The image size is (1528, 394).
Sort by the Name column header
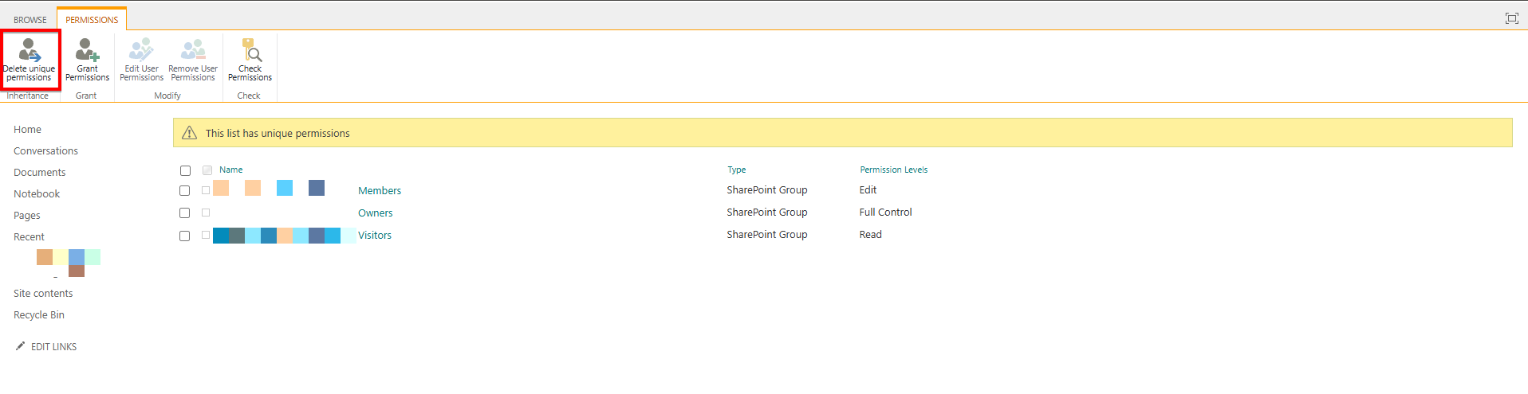click(x=231, y=170)
